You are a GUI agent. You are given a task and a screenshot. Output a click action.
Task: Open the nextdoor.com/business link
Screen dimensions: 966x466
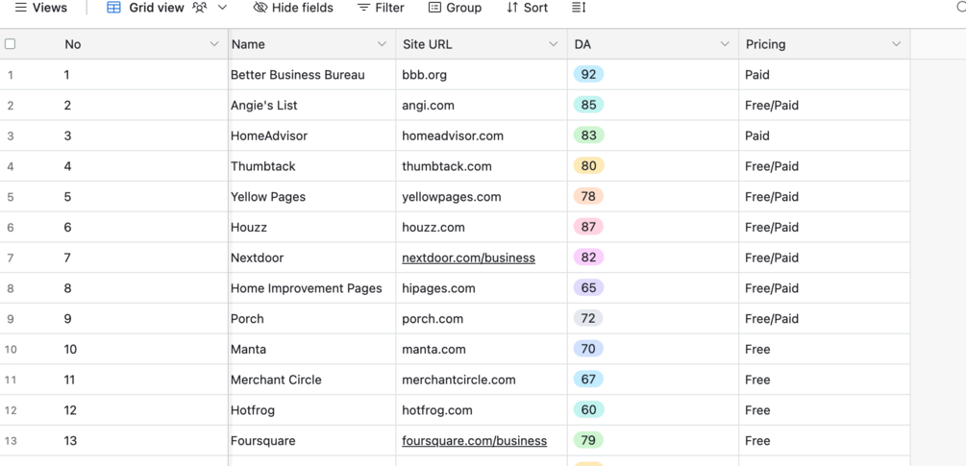(x=468, y=258)
